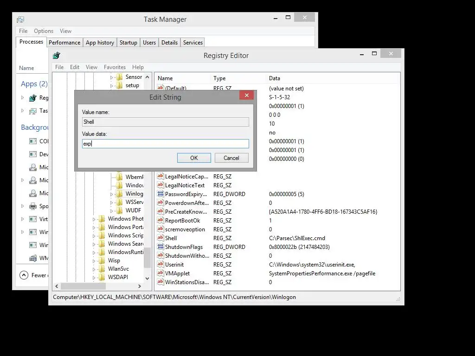Screen dimensions: 475x356
Task: Expand the WSDAPI key node
Action: tap(94, 278)
